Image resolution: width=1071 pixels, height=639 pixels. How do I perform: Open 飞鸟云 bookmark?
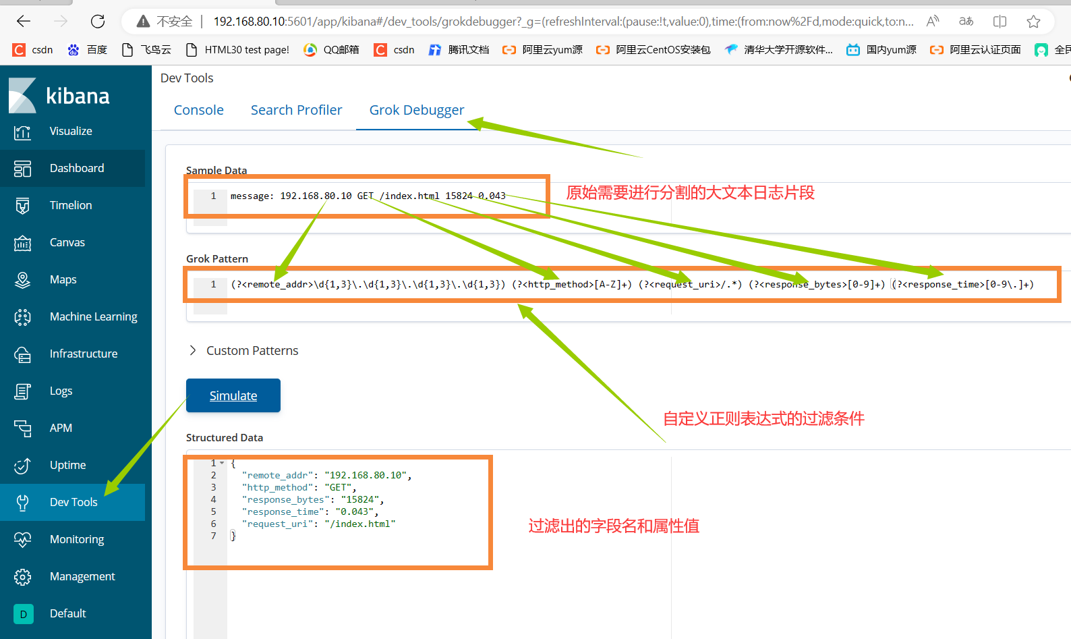tap(146, 50)
